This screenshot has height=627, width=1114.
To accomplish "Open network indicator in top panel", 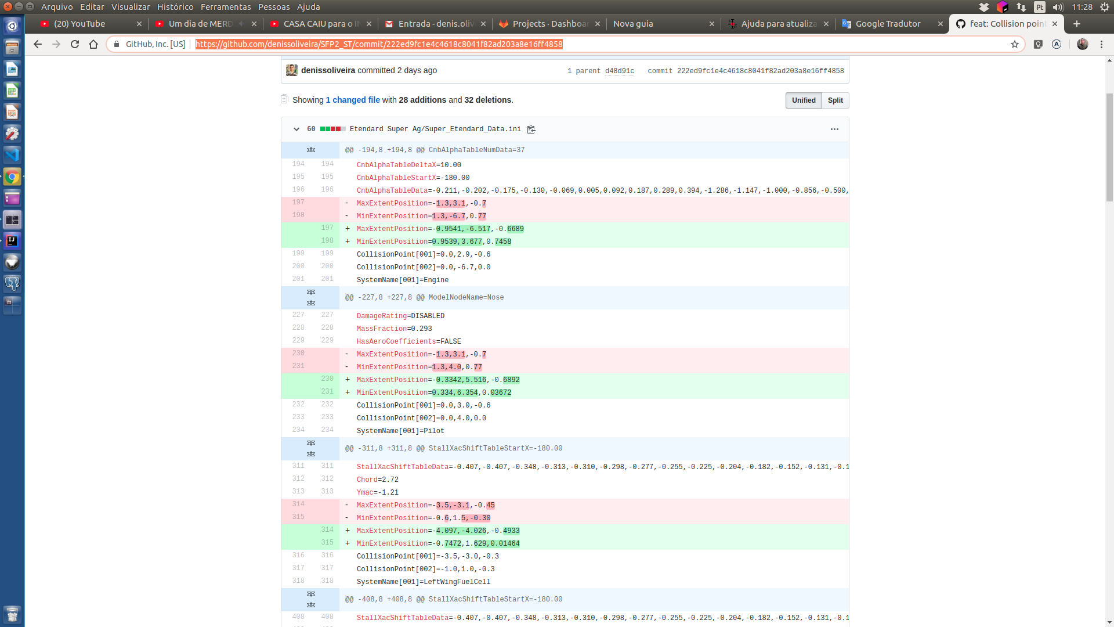I will coord(1021,7).
